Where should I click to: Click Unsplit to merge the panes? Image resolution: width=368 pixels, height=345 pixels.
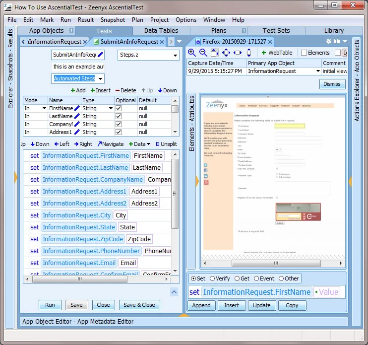[167, 144]
